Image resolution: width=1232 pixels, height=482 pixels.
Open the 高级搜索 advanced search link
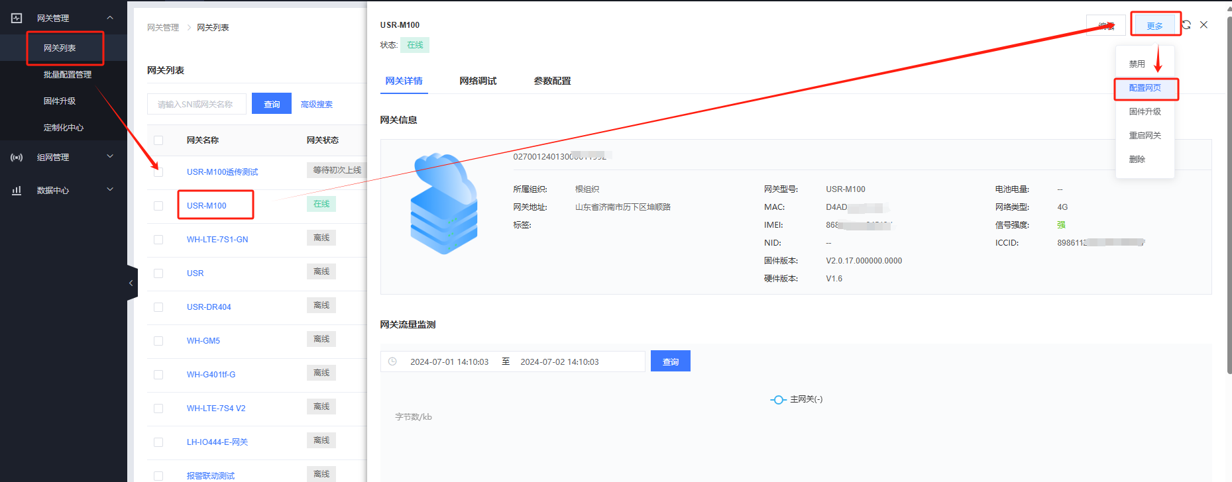tap(317, 105)
